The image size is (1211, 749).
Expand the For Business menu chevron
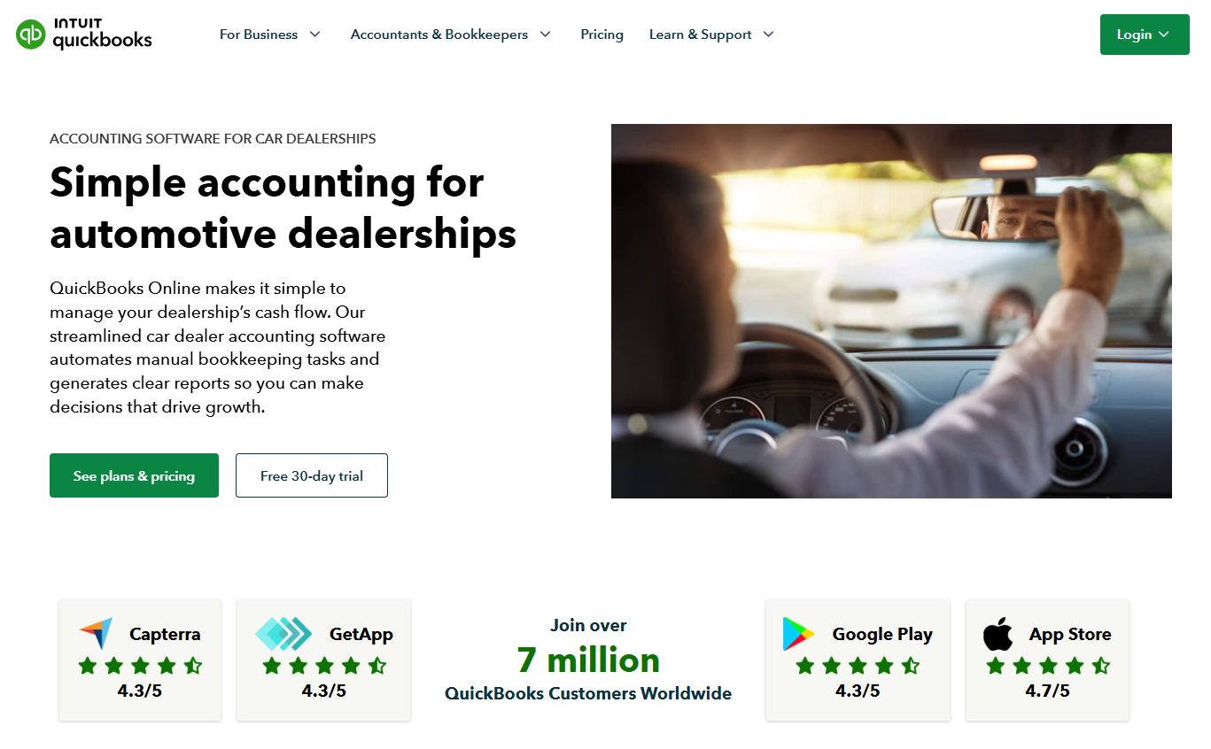point(314,35)
